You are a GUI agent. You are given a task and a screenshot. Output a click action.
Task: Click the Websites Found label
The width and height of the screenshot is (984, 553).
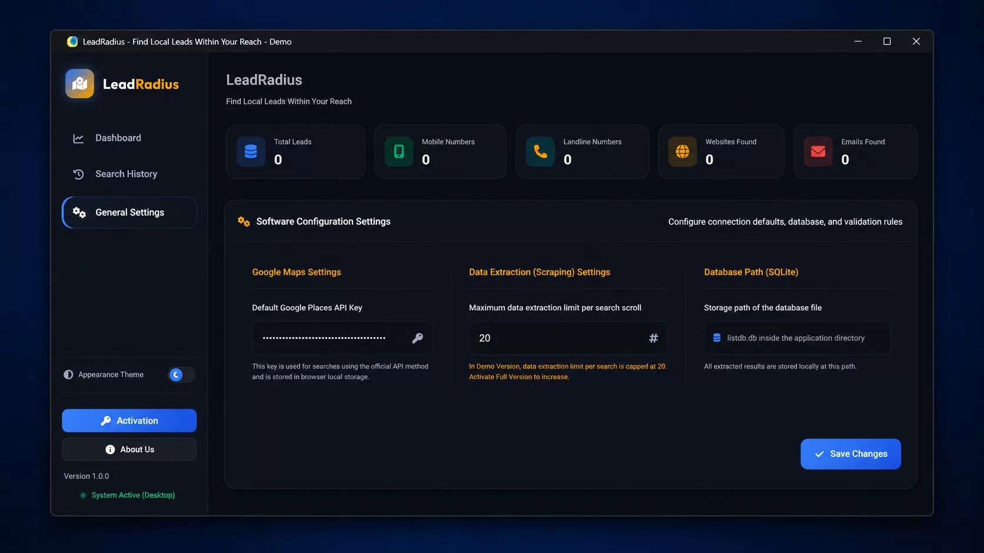[x=731, y=142]
